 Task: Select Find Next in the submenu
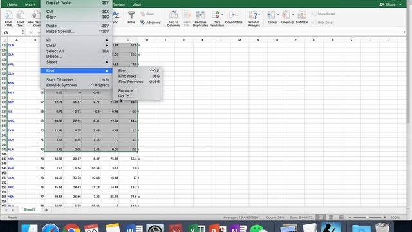[137, 76]
